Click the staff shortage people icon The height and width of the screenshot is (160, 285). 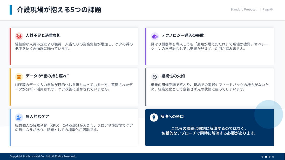click(19, 36)
